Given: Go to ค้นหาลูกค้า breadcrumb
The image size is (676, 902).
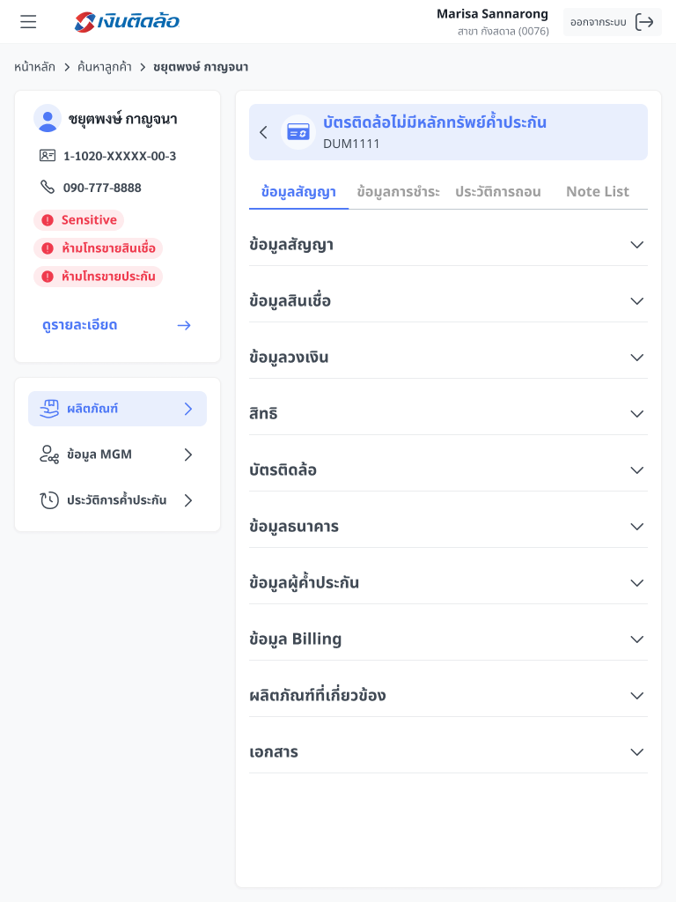Looking at the screenshot, I should coord(104,67).
